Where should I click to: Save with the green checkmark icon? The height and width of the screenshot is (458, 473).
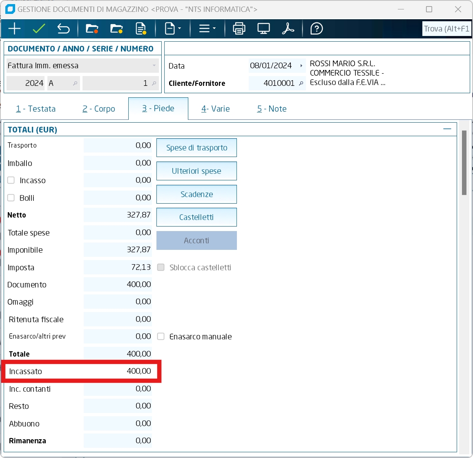(x=39, y=29)
